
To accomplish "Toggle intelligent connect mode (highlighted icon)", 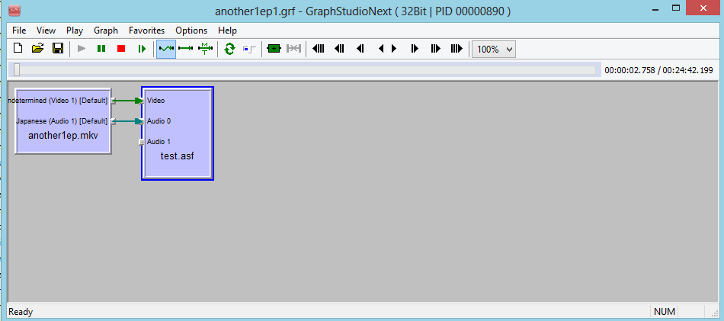I will (166, 49).
